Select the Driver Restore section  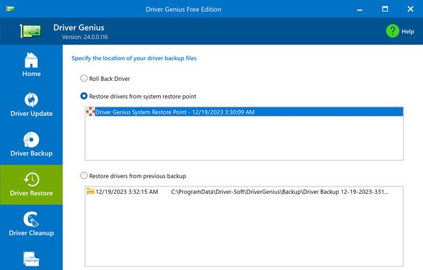[x=31, y=184]
